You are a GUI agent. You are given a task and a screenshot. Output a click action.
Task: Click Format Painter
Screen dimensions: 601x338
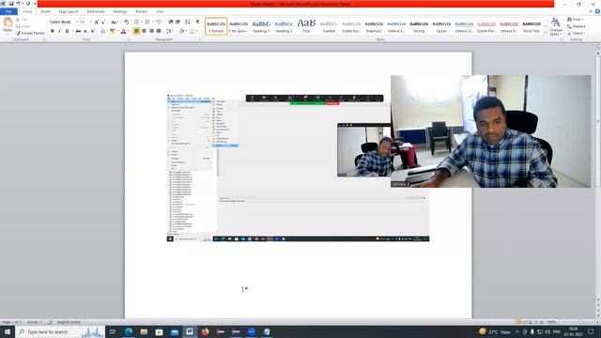point(31,34)
